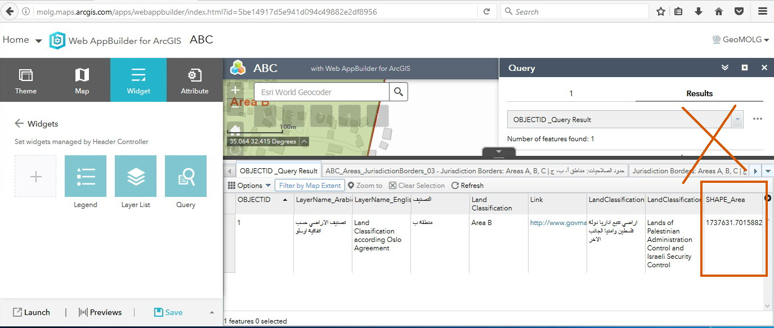Expand the Save options arrow
Image resolution: width=774 pixels, height=328 pixels.
coord(212,312)
